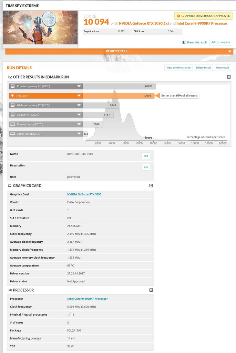
Task: Click the manufacturing process value 14 nm
Action: [x=71, y=339]
